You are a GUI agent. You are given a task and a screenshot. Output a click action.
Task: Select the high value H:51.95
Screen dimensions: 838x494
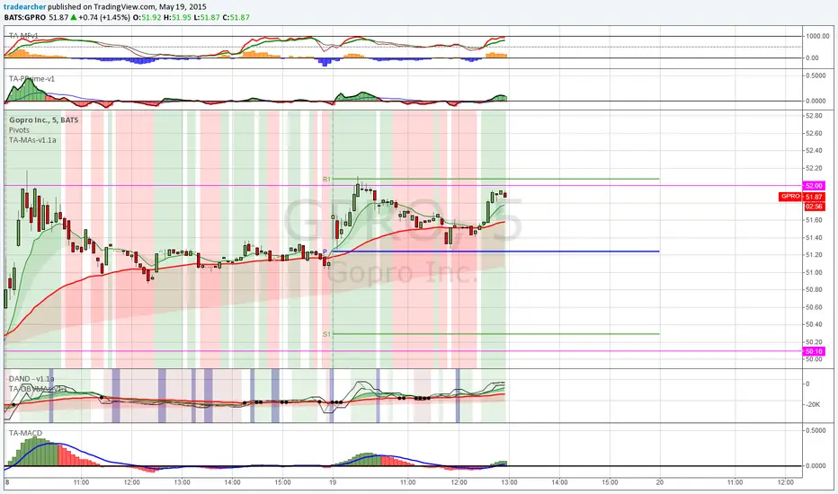tap(177, 17)
